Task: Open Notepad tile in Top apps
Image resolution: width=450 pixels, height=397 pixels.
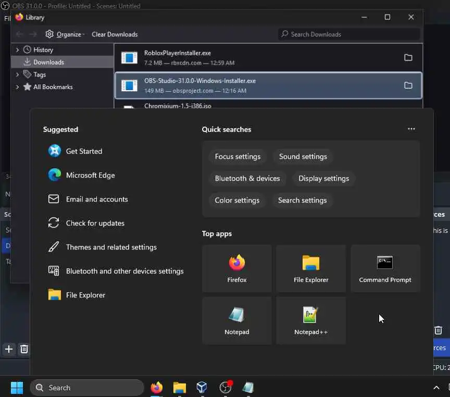Action: click(237, 320)
